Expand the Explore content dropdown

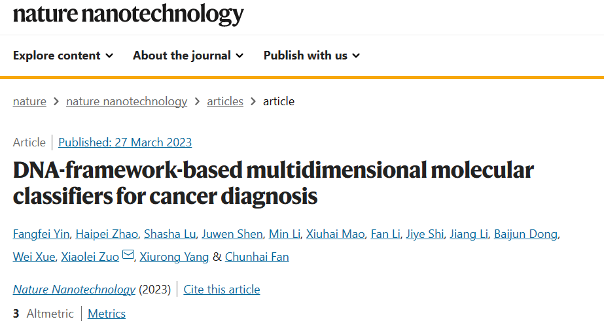tap(63, 56)
